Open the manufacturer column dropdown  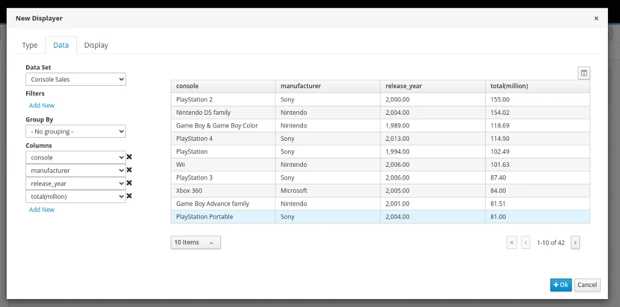click(x=76, y=170)
